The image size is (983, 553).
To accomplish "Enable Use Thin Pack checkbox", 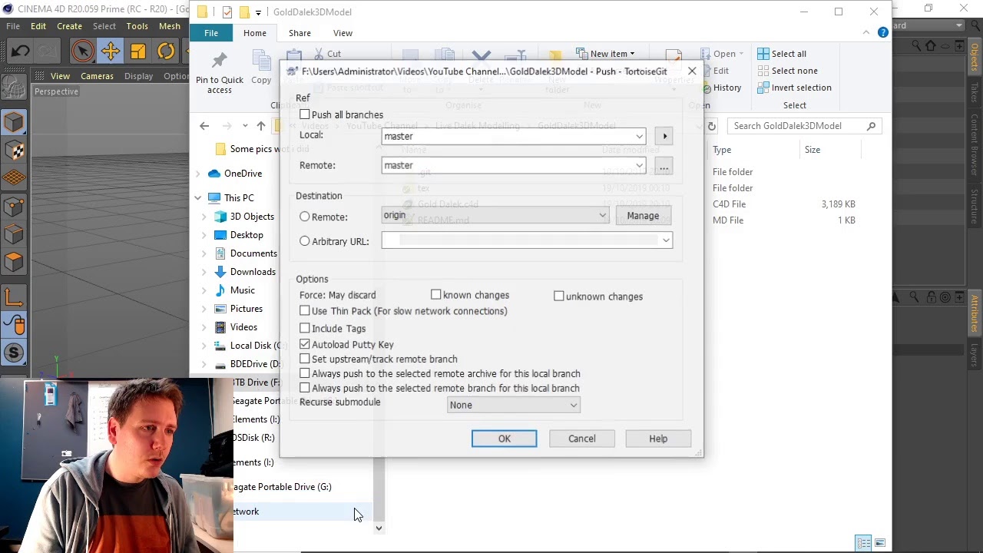I will tap(305, 311).
